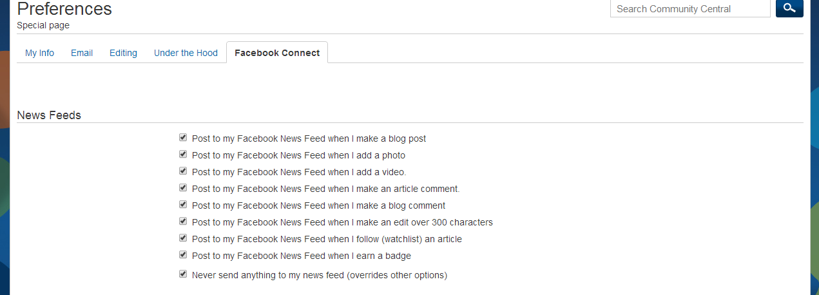Image resolution: width=819 pixels, height=295 pixels.
Task: Uncheck posting for article comments
Action: pos(183,188)
